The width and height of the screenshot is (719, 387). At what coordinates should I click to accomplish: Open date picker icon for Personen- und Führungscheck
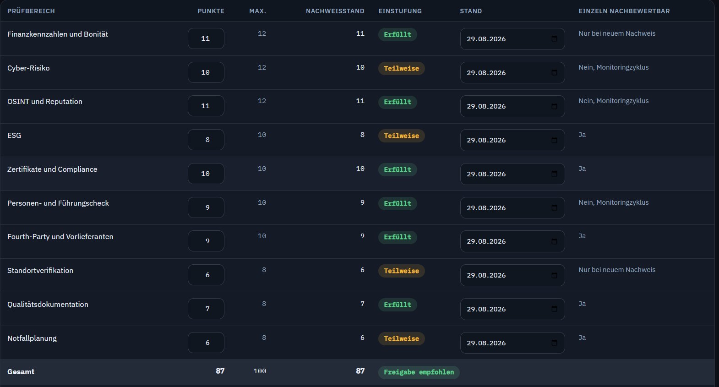pos(554,208)
